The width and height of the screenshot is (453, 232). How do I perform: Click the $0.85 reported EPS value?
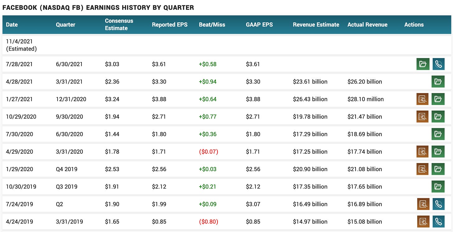pyautogui.click(x=159, y=222)
